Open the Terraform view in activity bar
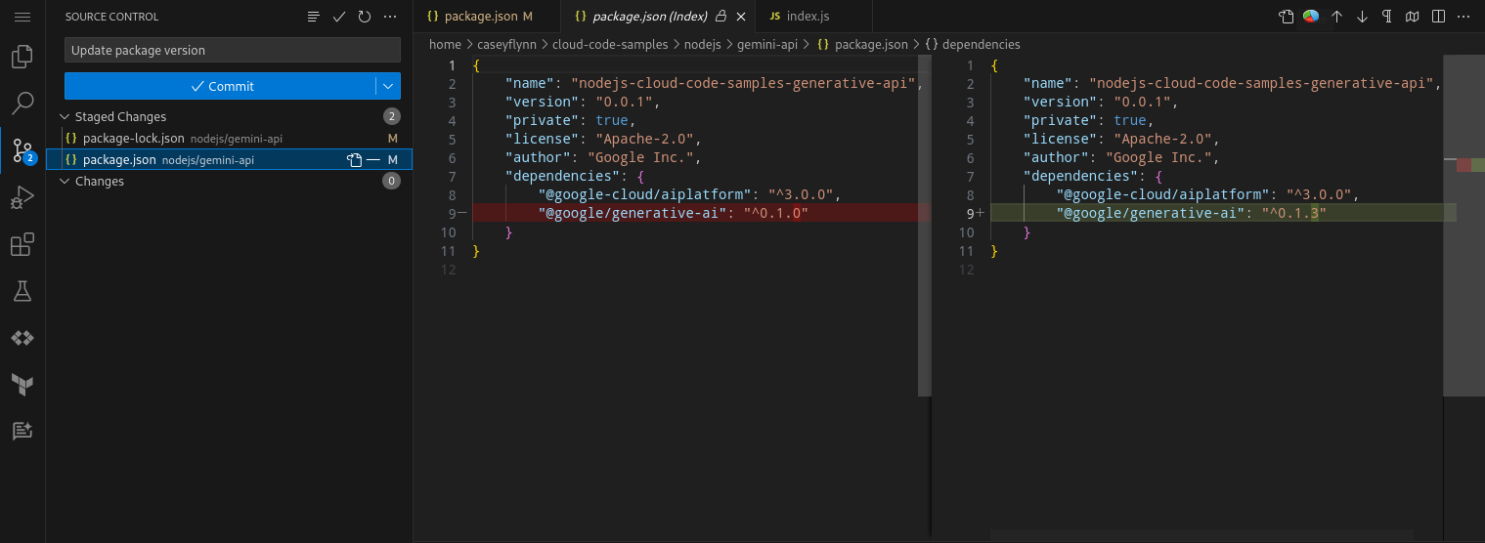 pyautogui.click(x=22, y=384)
